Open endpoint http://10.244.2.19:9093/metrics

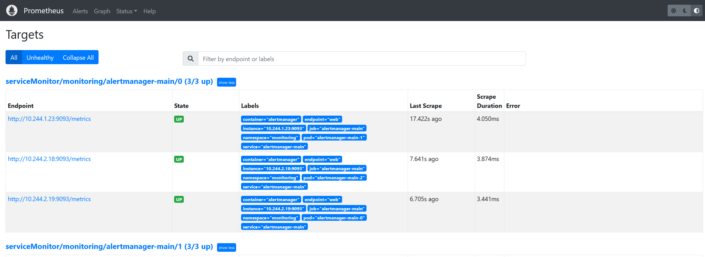click(49, 199)
